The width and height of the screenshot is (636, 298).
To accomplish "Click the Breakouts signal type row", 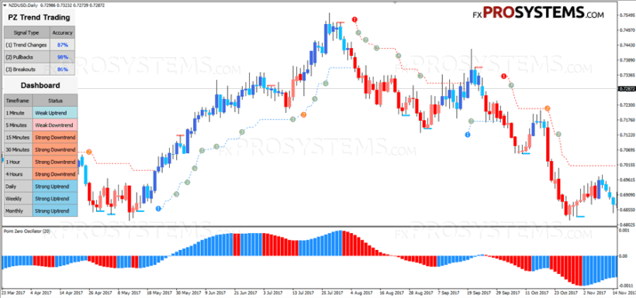I will (x=40, y=70).
